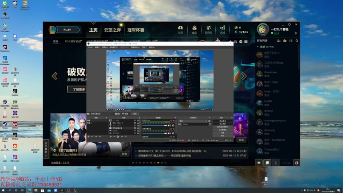Image resolution: width=343 pixels, height=193 pixels.
Task: Toggle visibility of 文本 (GDI+) 2 source
Action: (135, 123)
